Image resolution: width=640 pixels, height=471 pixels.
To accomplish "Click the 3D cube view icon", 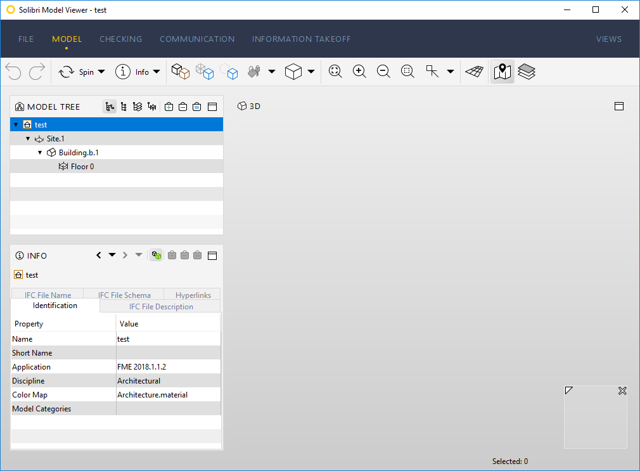I will click(x=293, y=72).
